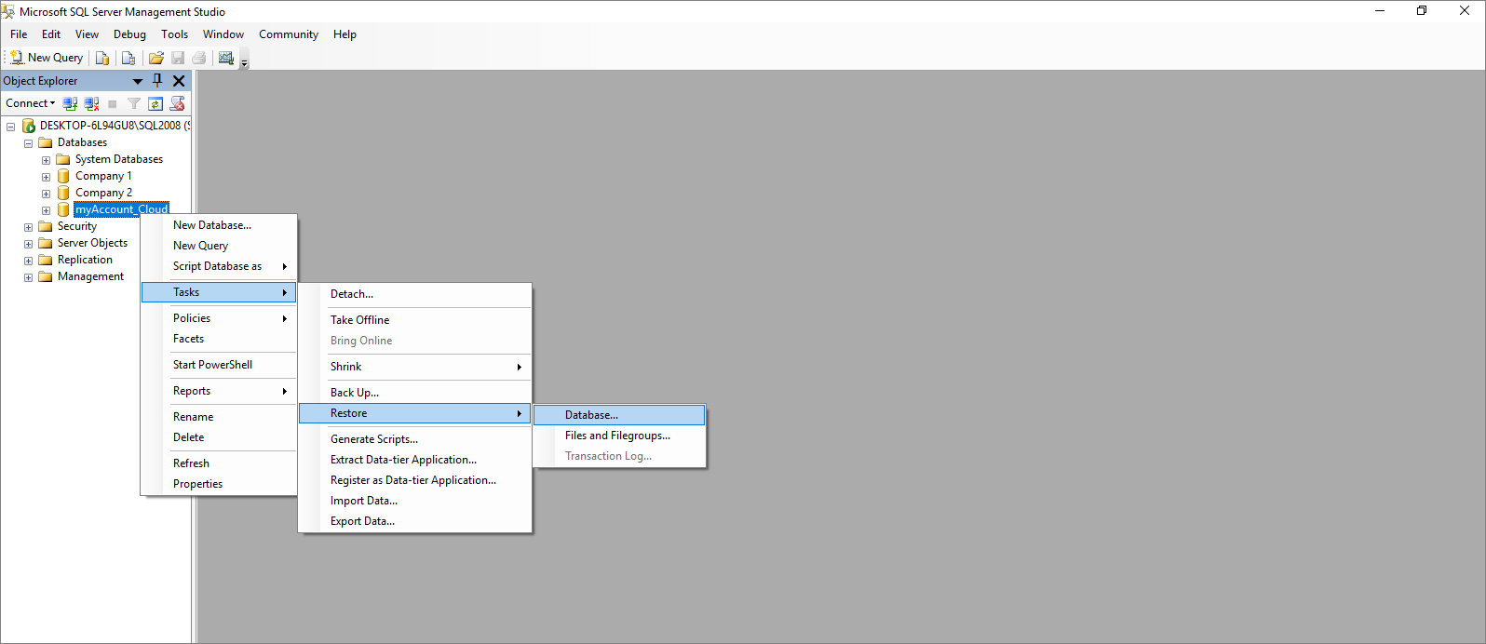Click the Save floppy disk toolbar icon
This screenshot has width=1486, height=644.
pyautogui.click(x=178, y=58)
